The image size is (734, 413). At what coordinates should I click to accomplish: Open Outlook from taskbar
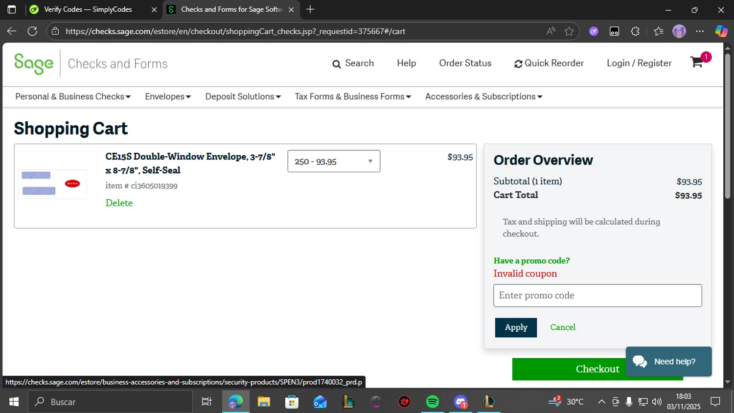[320, 402]
